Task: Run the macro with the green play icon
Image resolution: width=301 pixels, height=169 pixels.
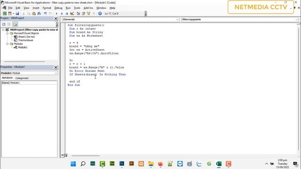Action: point(56,14)
